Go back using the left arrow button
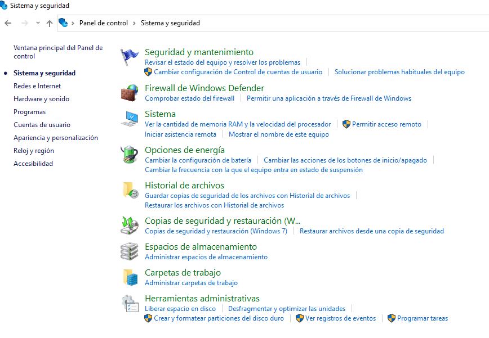This screenshot has height=338, width=489. (8, 23)
